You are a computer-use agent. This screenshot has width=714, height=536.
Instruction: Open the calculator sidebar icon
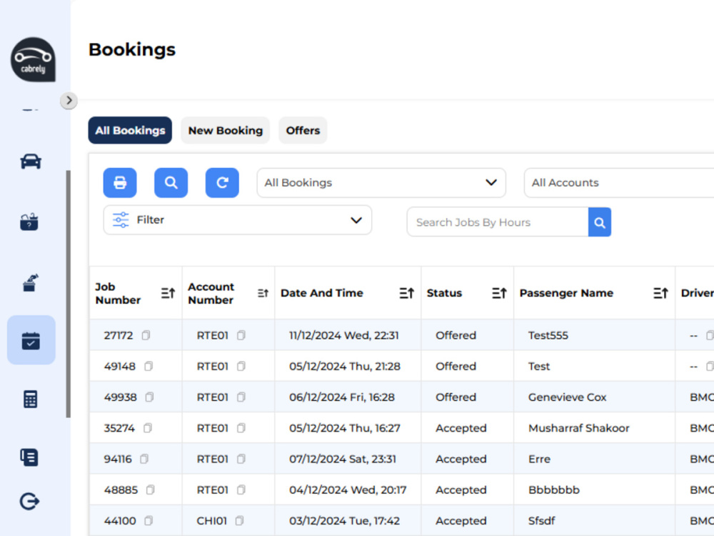point(30,399)
